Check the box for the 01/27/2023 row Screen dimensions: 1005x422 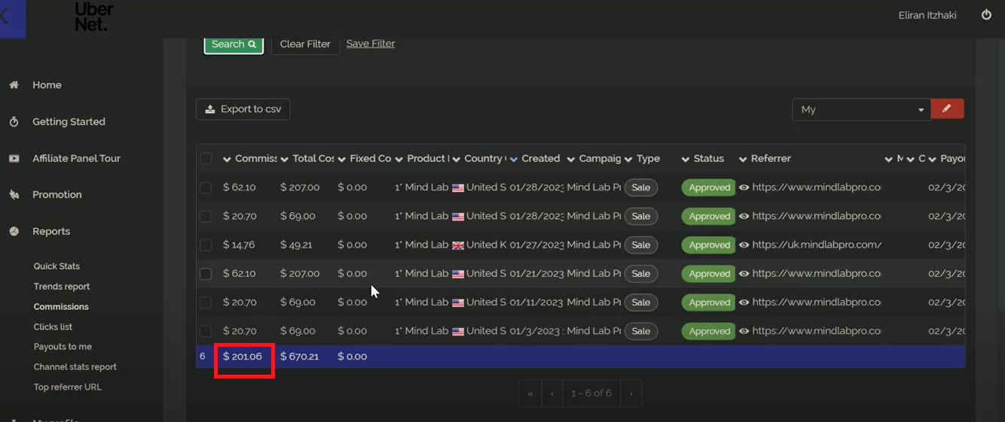pos(206,245)
